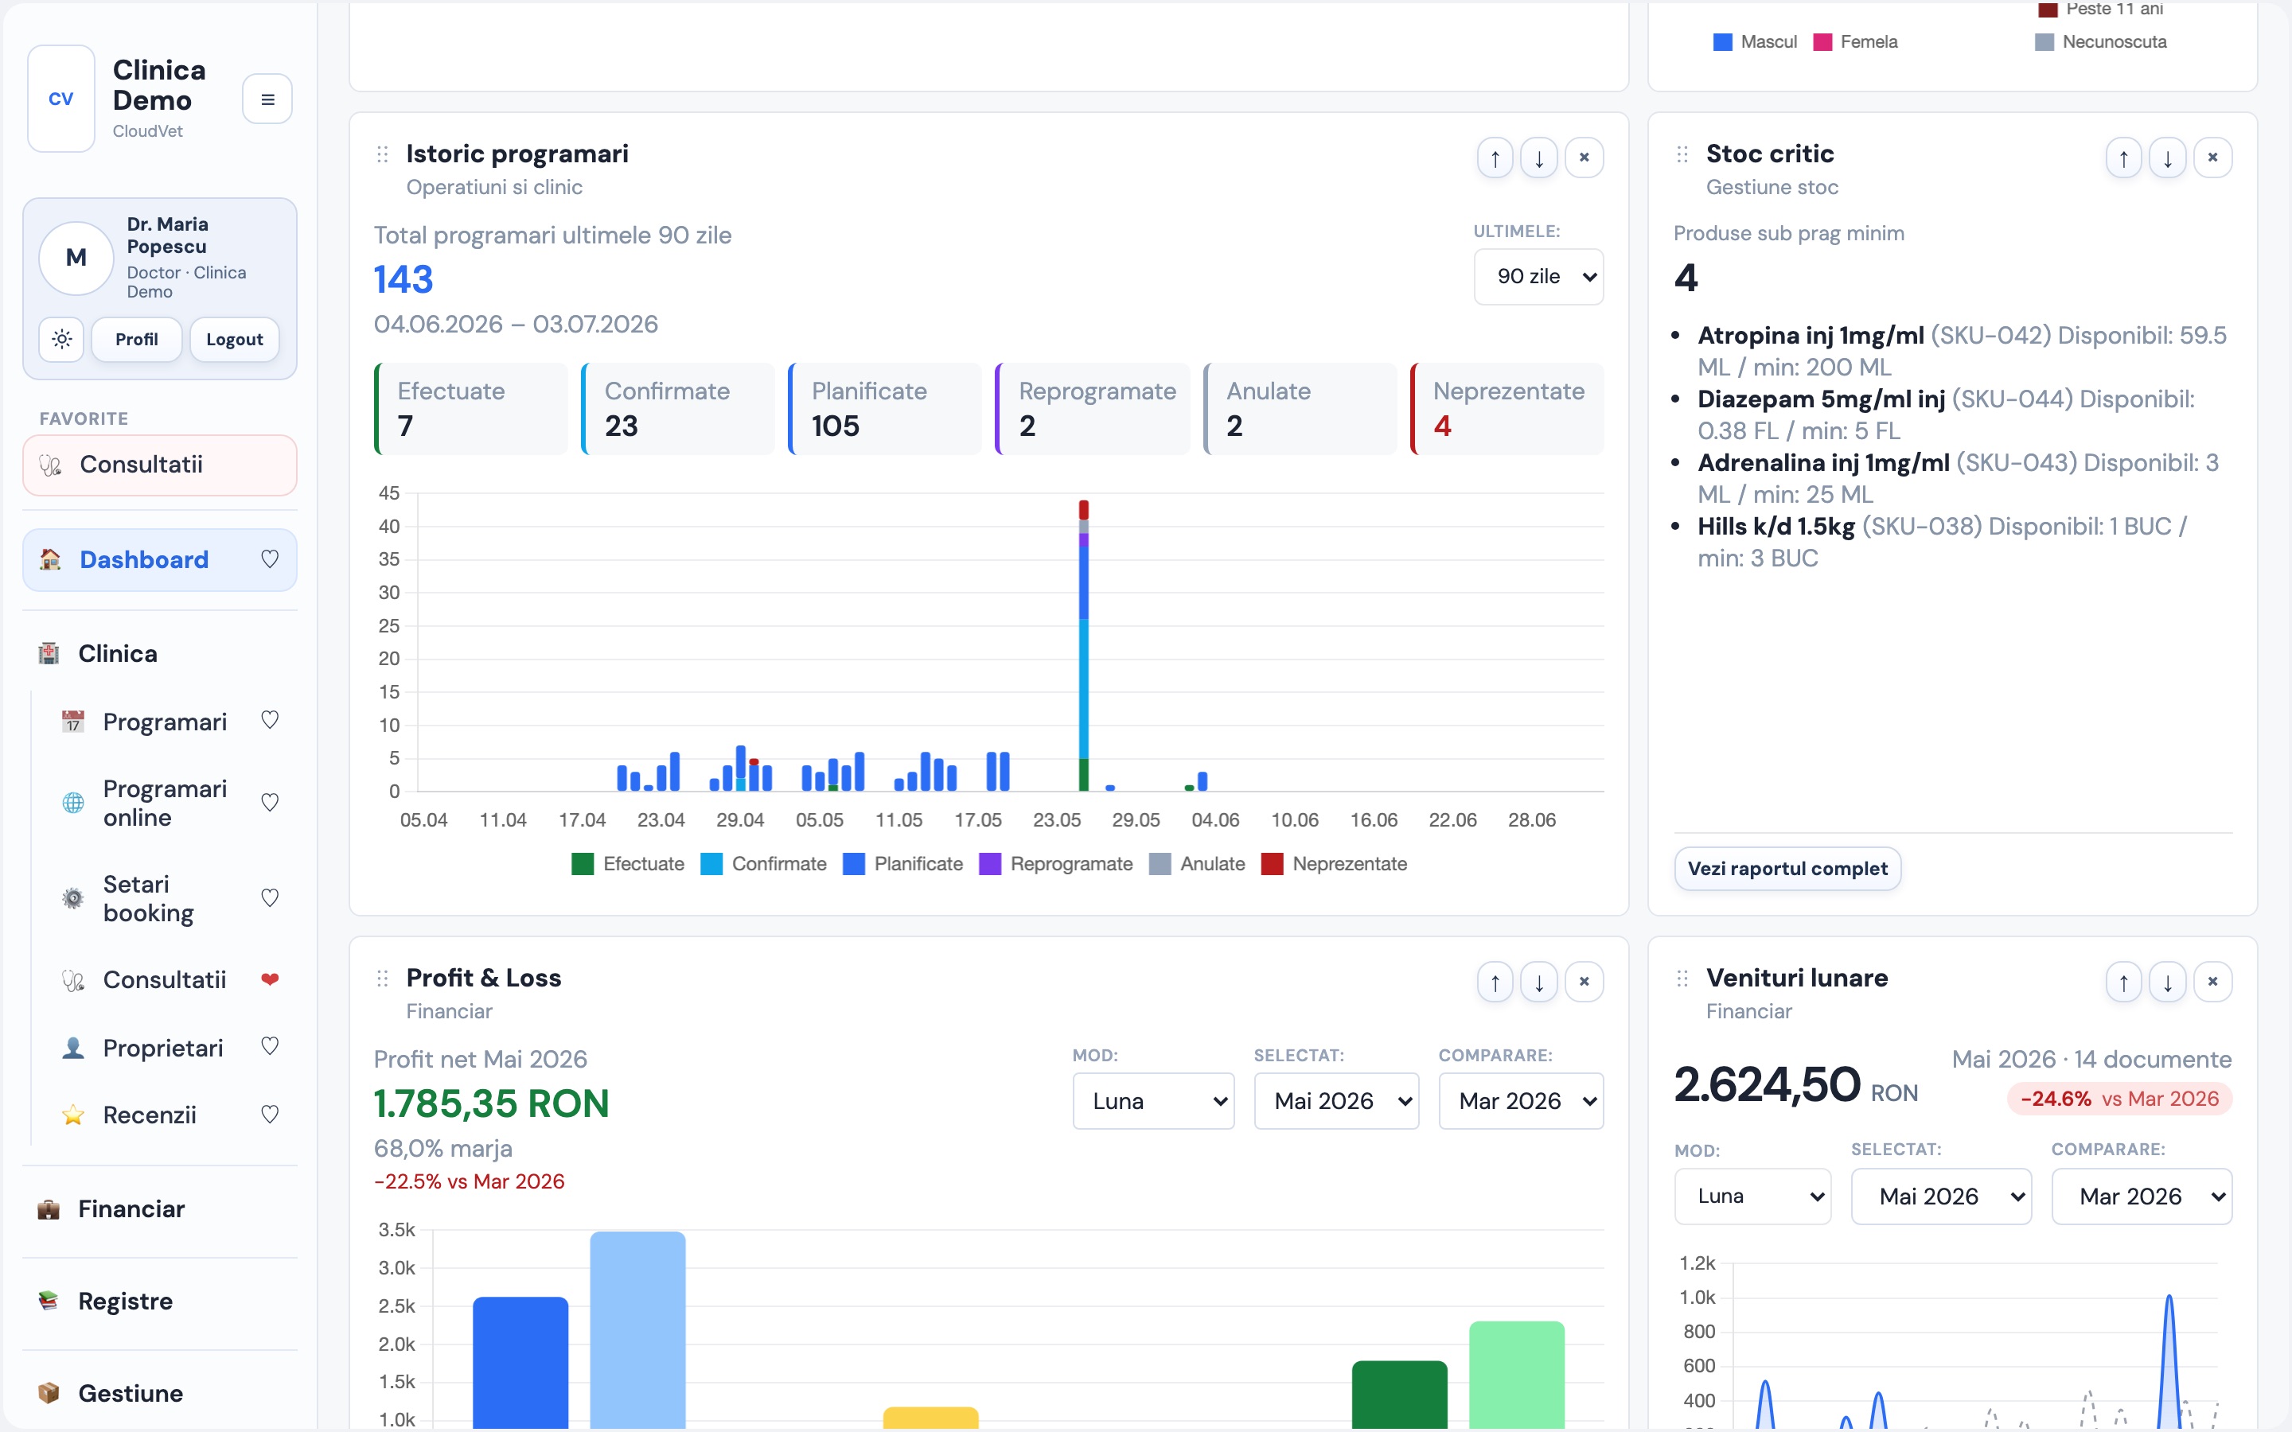Open Setari booking menu item

pos(149,899)
